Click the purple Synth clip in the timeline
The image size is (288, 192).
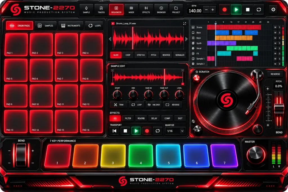[222, 43]
